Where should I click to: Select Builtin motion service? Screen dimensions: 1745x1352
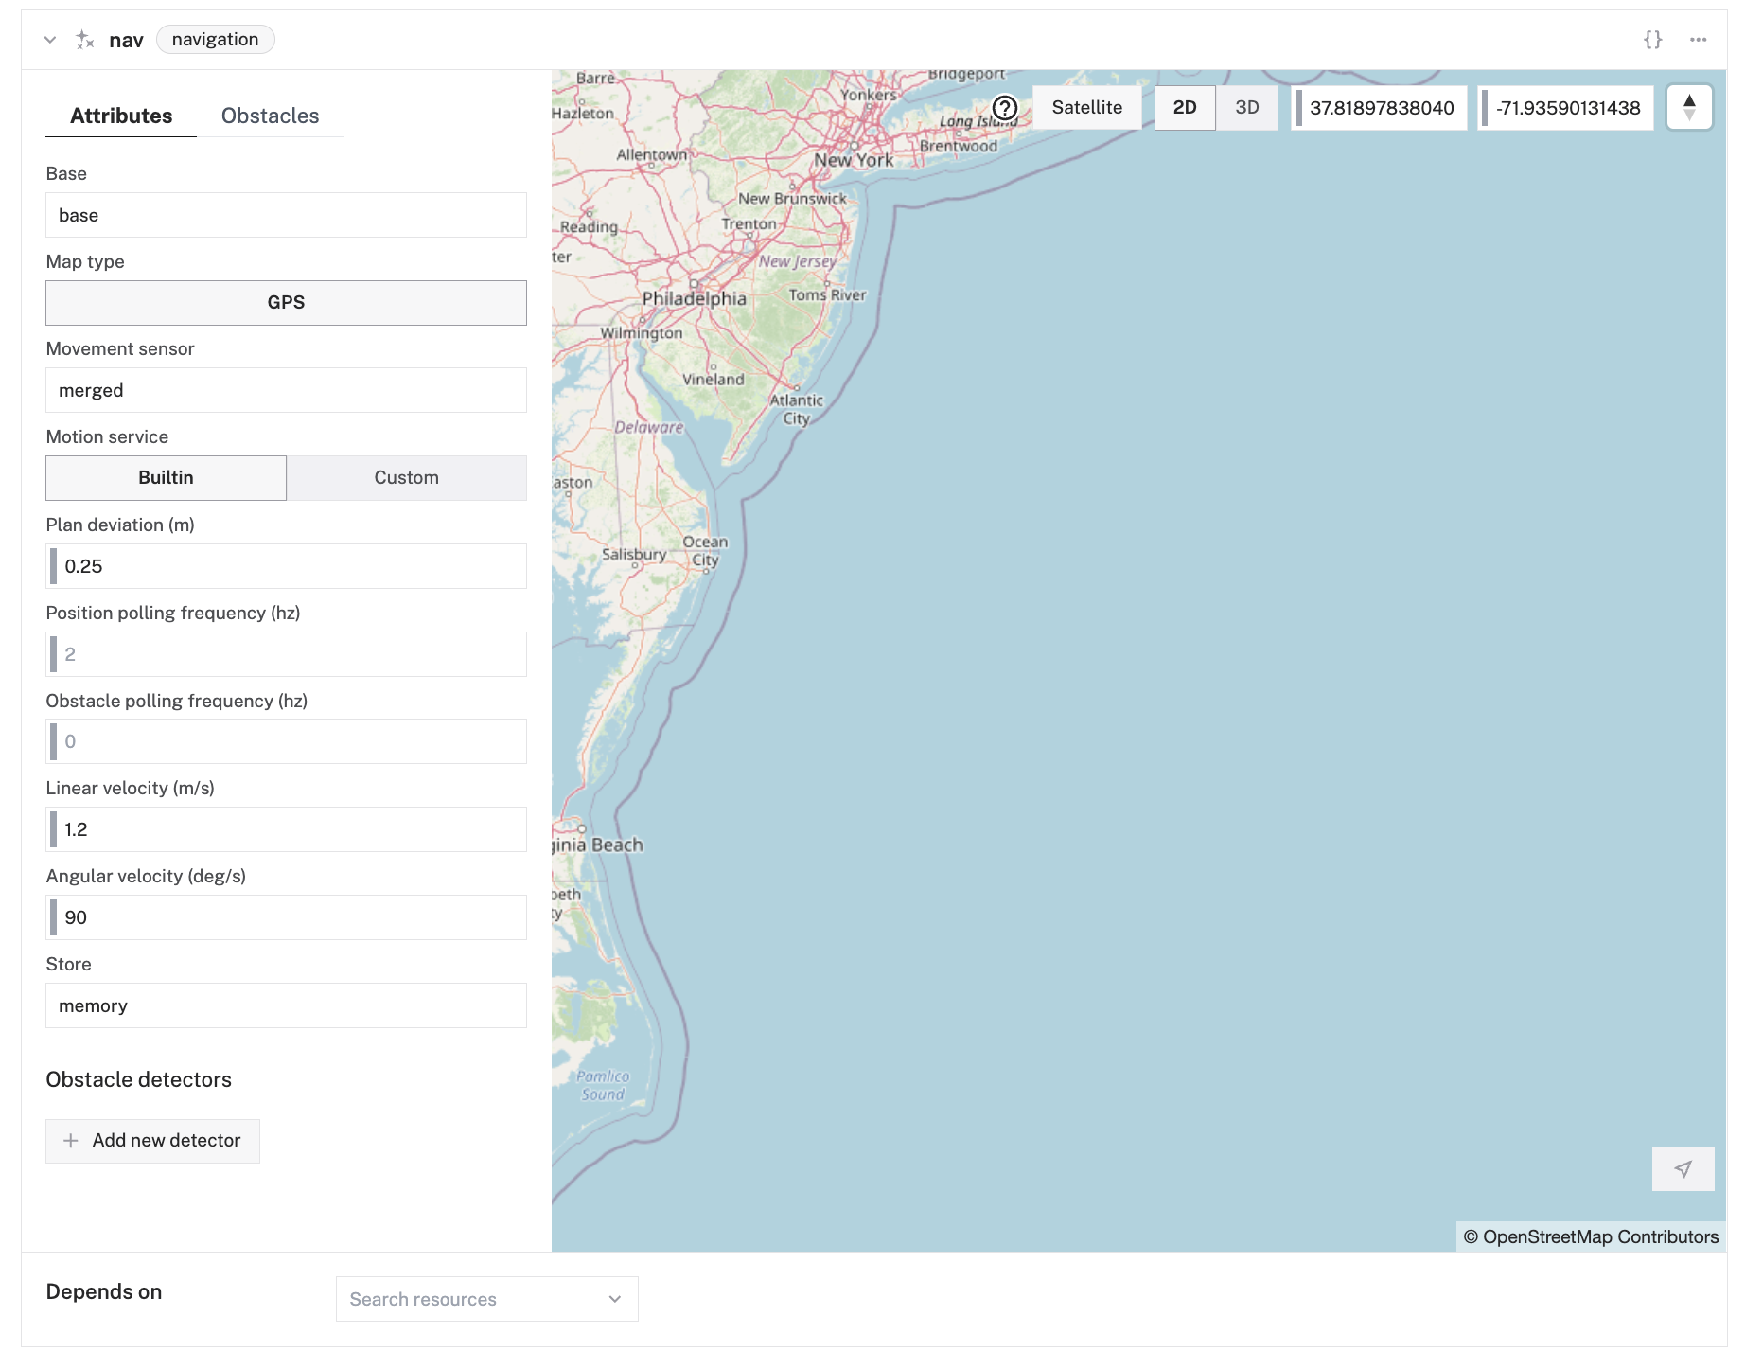pos(166,478)
